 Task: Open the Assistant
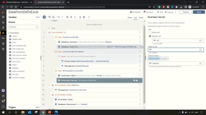pyautogui.click(x=148, y=12)
